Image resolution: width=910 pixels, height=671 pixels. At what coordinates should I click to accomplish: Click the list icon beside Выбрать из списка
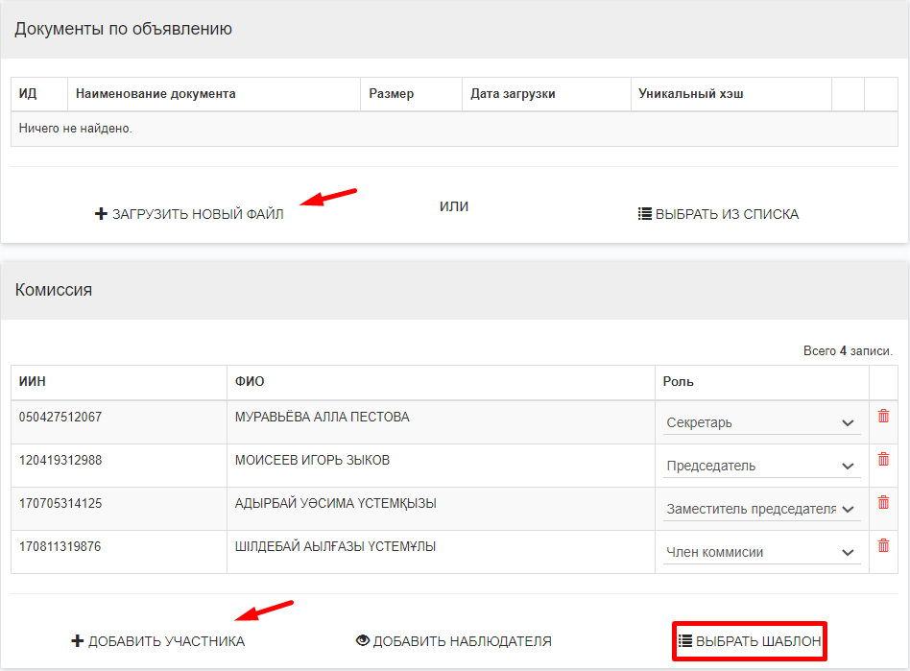tap(645, 214)
